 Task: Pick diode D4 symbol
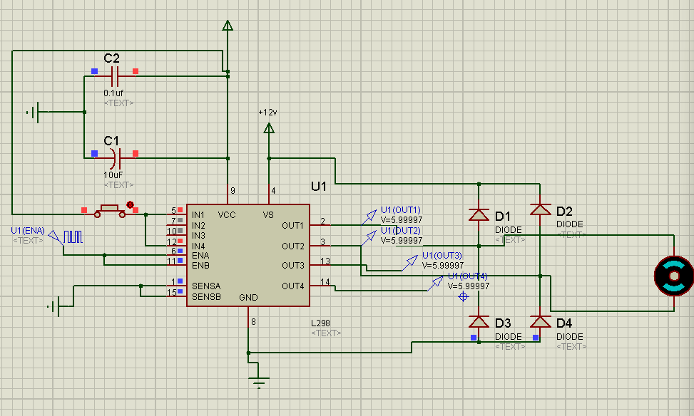pos(540,321)
